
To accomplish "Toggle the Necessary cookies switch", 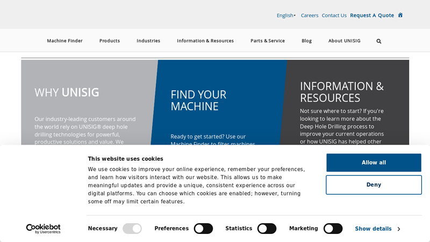I will pos(132,229).
